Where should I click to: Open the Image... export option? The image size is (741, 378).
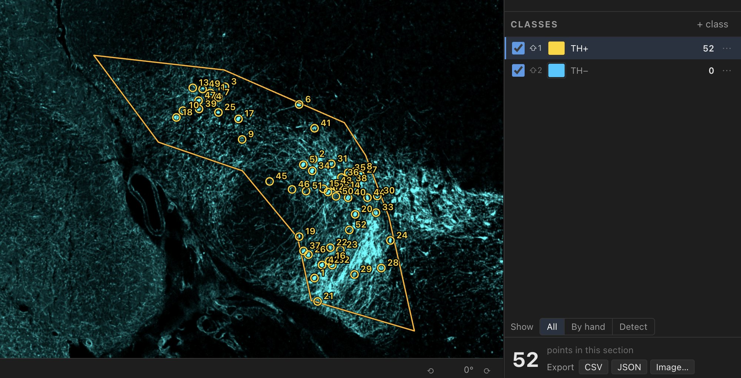pyautogui.click(x=672, y=367)
